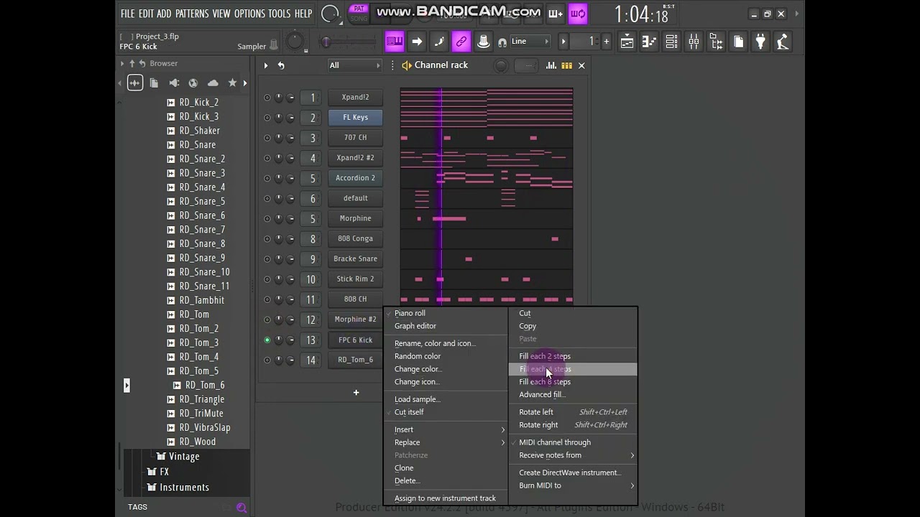Image resolution: width=920 pixels, height=517 pixels.
Task: Toggle the PAT pattern mode button
Action: coord(359,9)
